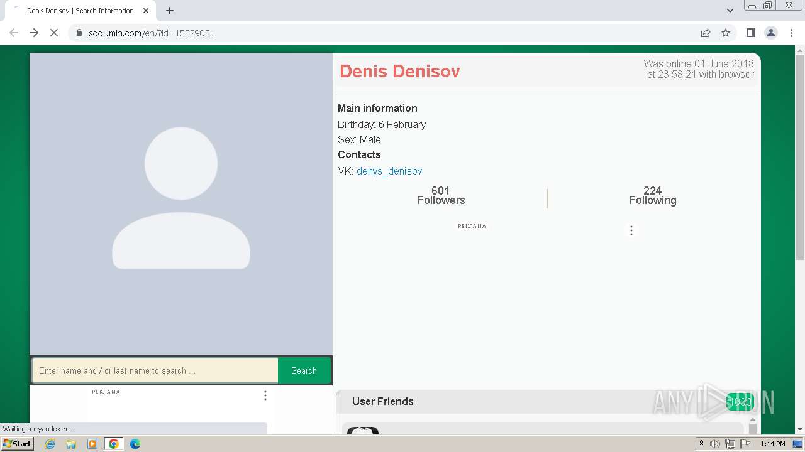
Task: Open ad options under search box
Action: pyautogui.click(x=265, y=395)
